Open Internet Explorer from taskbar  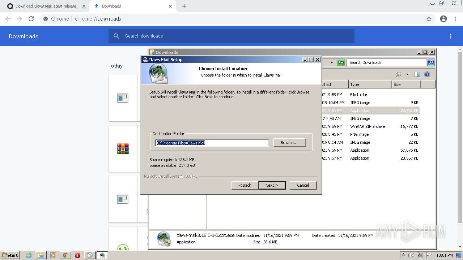(29, 255)
